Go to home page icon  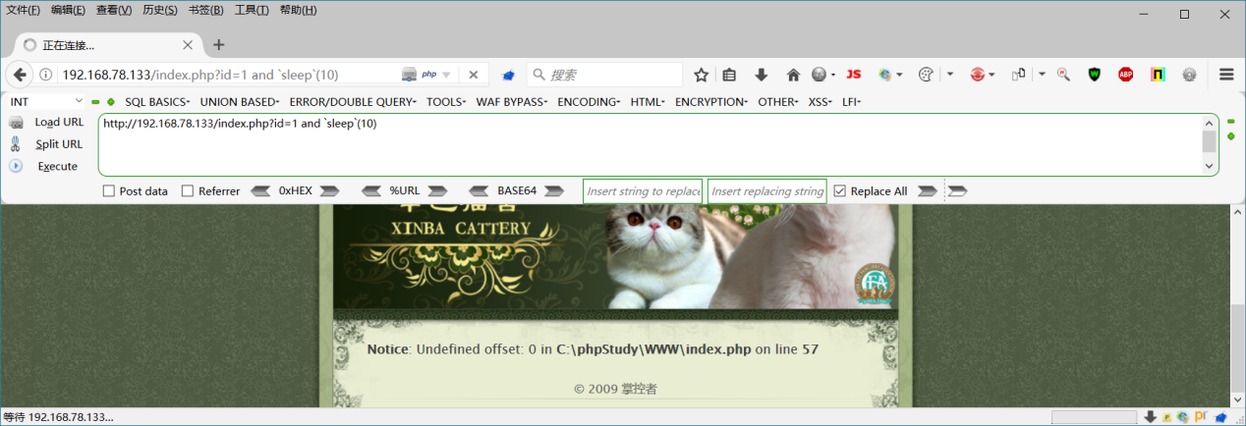click(793, 75)
